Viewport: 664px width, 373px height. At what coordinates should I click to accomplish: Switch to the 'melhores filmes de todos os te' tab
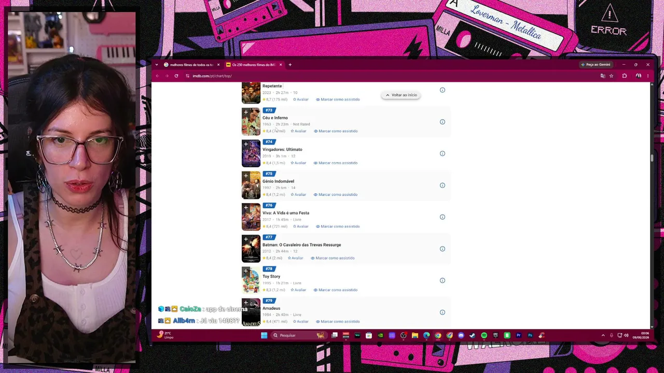tap(191, 65)
